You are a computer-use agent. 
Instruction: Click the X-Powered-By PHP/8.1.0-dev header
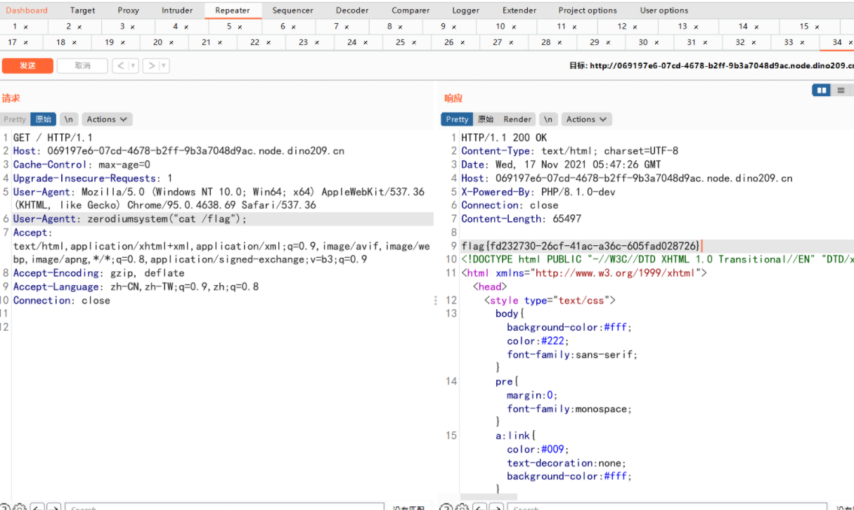[538, 192]
